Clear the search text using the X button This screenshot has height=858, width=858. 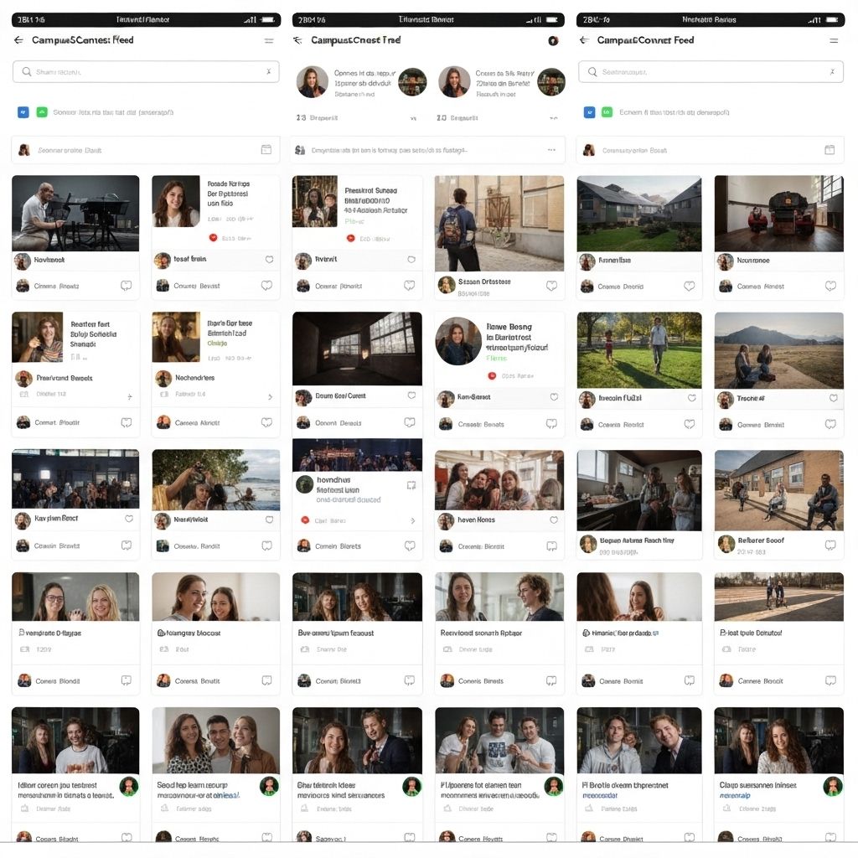point(269,71)
